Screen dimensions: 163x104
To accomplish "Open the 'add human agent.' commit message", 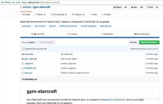I will pos(69,59).
